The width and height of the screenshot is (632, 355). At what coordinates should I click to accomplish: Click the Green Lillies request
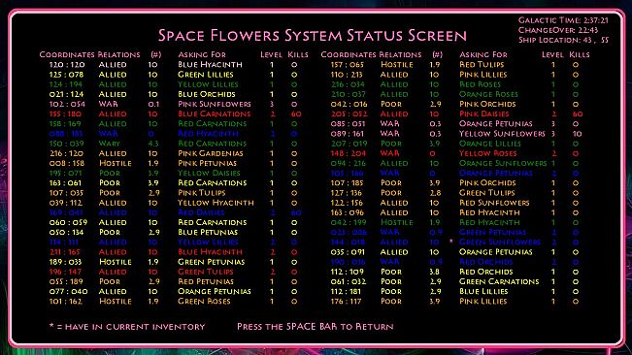(206, 75)
